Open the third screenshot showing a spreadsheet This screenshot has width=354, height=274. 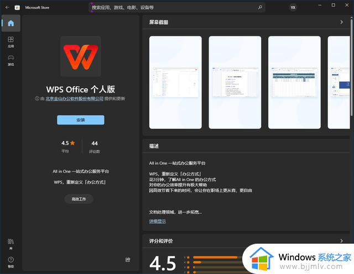(x=294, y=82)
